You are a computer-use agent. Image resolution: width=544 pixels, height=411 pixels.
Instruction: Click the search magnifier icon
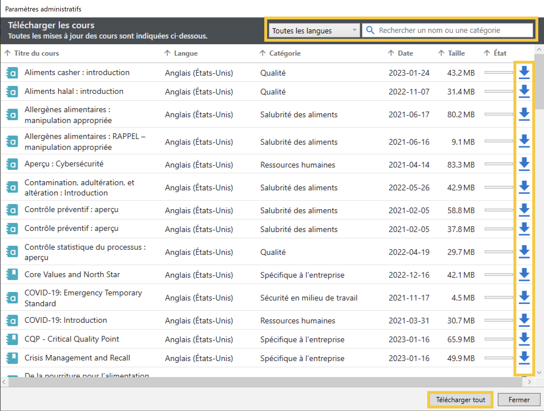(x=370, y=30)
